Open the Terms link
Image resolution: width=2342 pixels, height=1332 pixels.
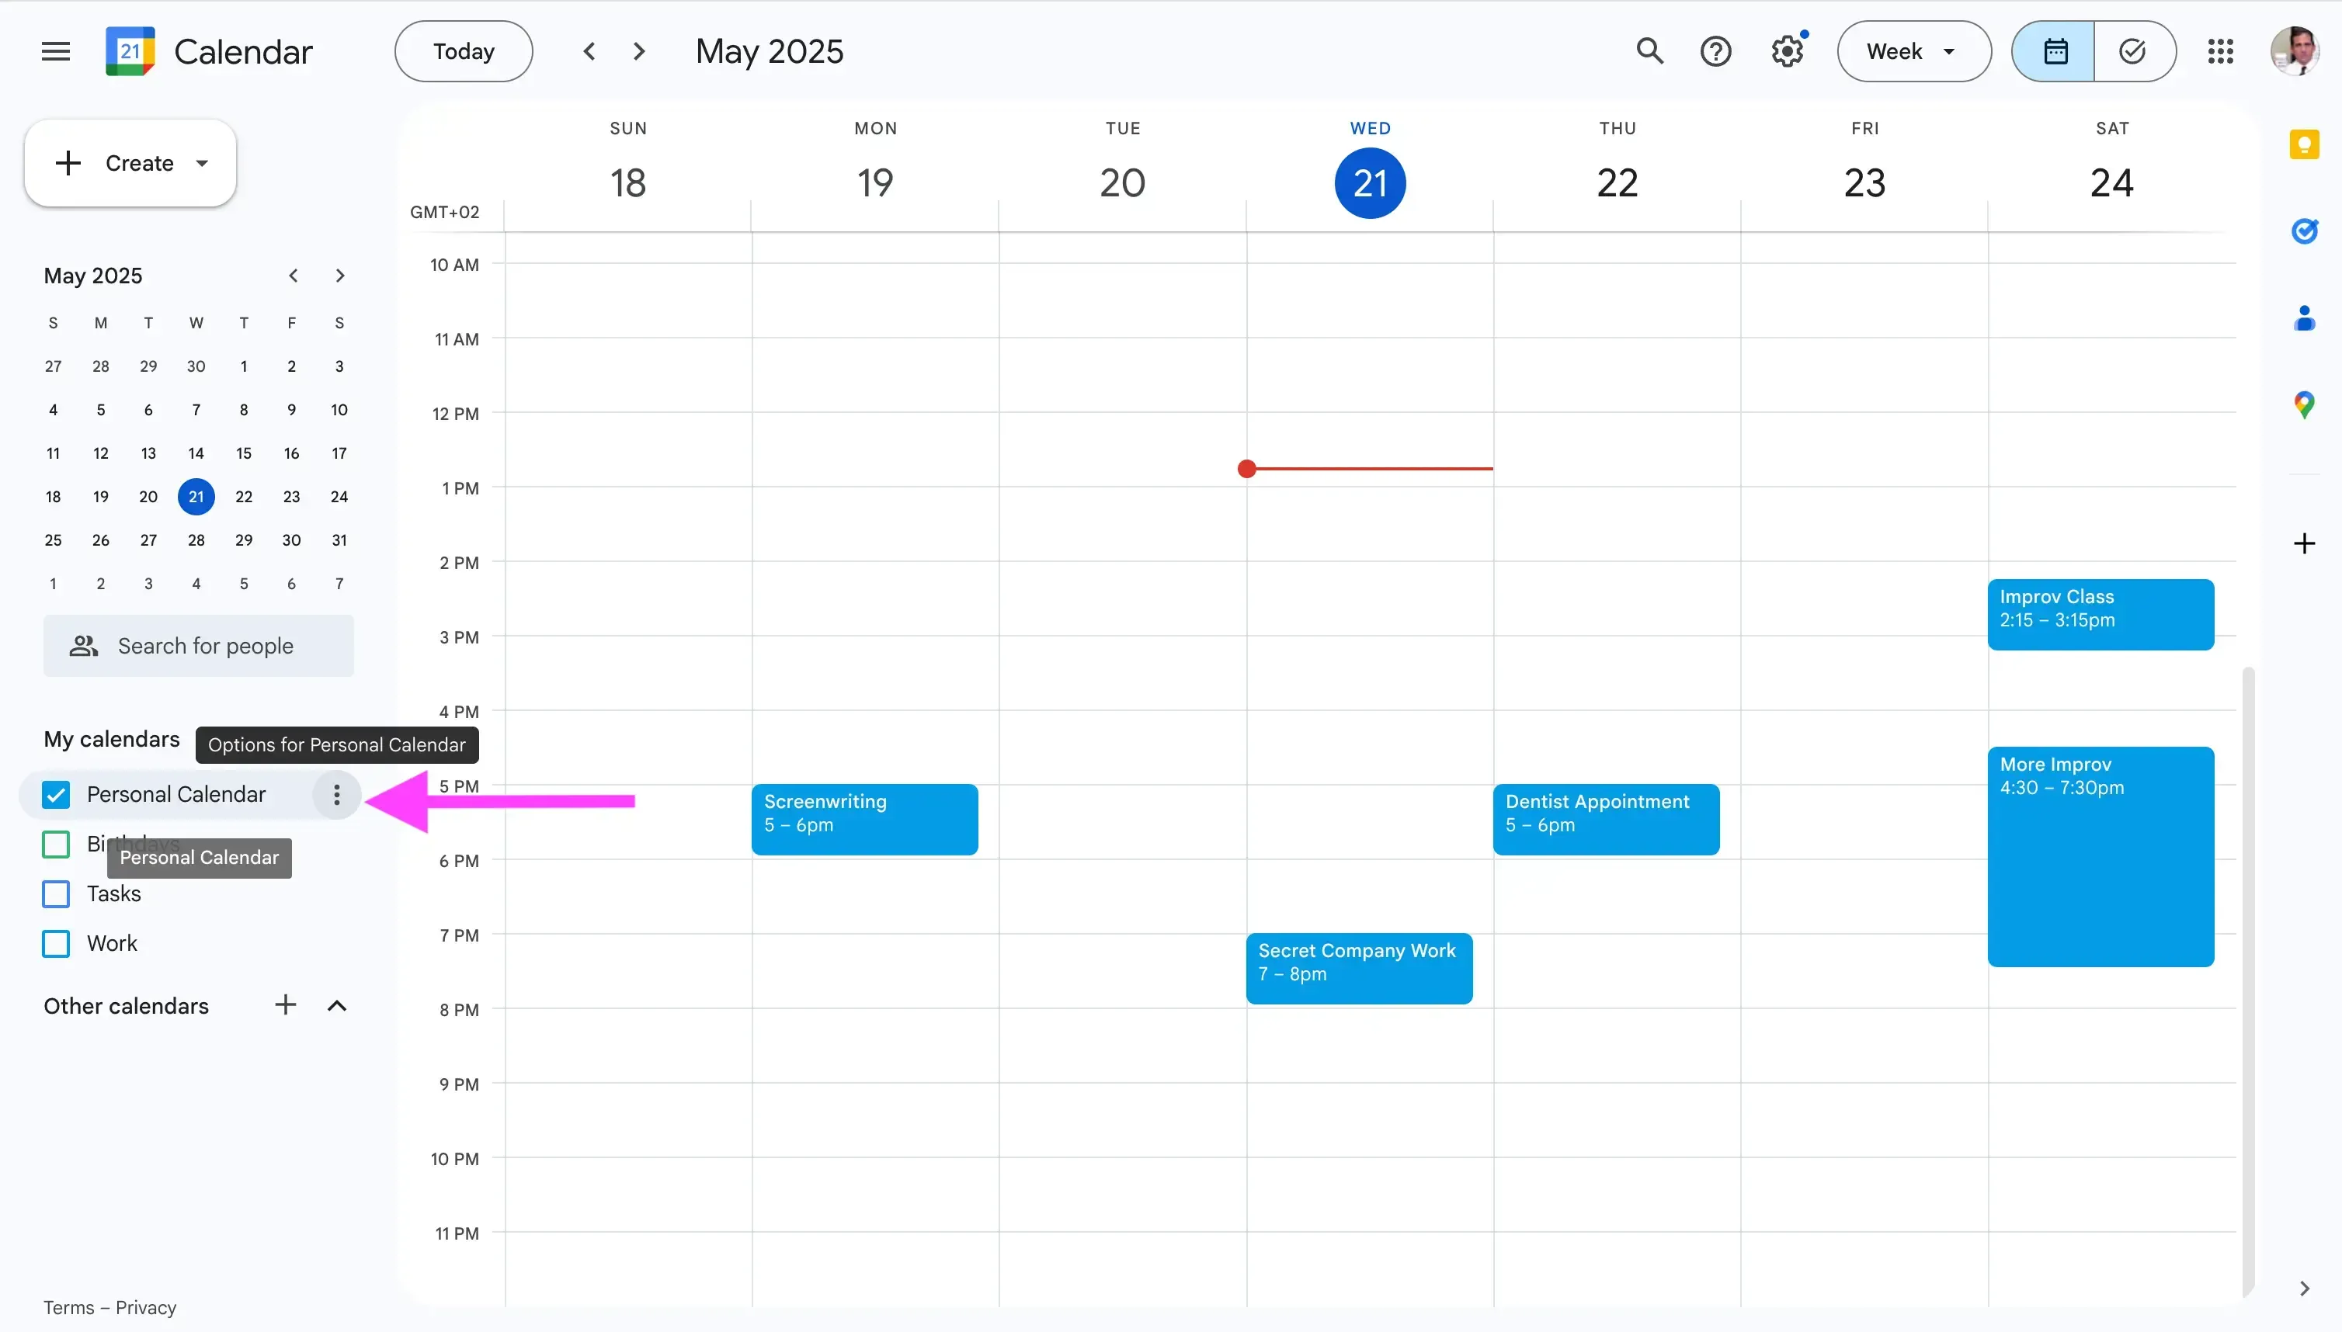pyautogui.click(x=71, y=1306)
